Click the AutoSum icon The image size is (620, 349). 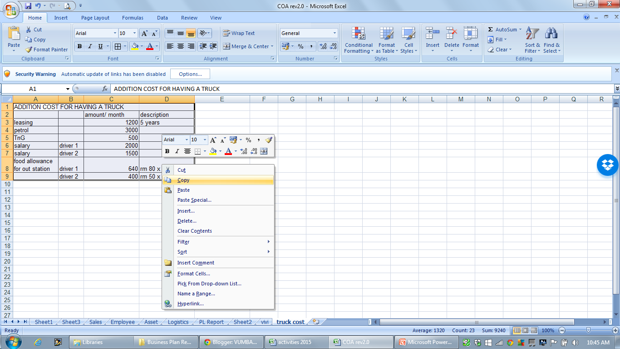coord(503,29)
